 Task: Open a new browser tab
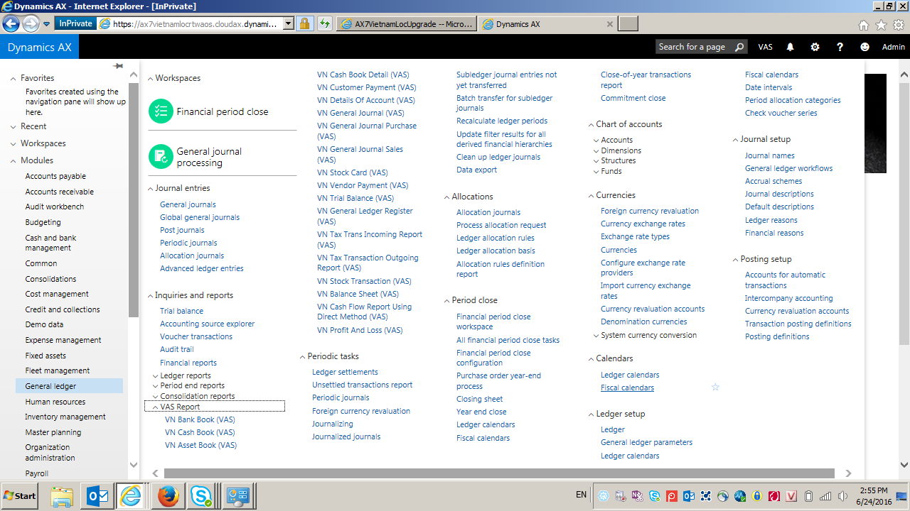(x=628, y=24)
